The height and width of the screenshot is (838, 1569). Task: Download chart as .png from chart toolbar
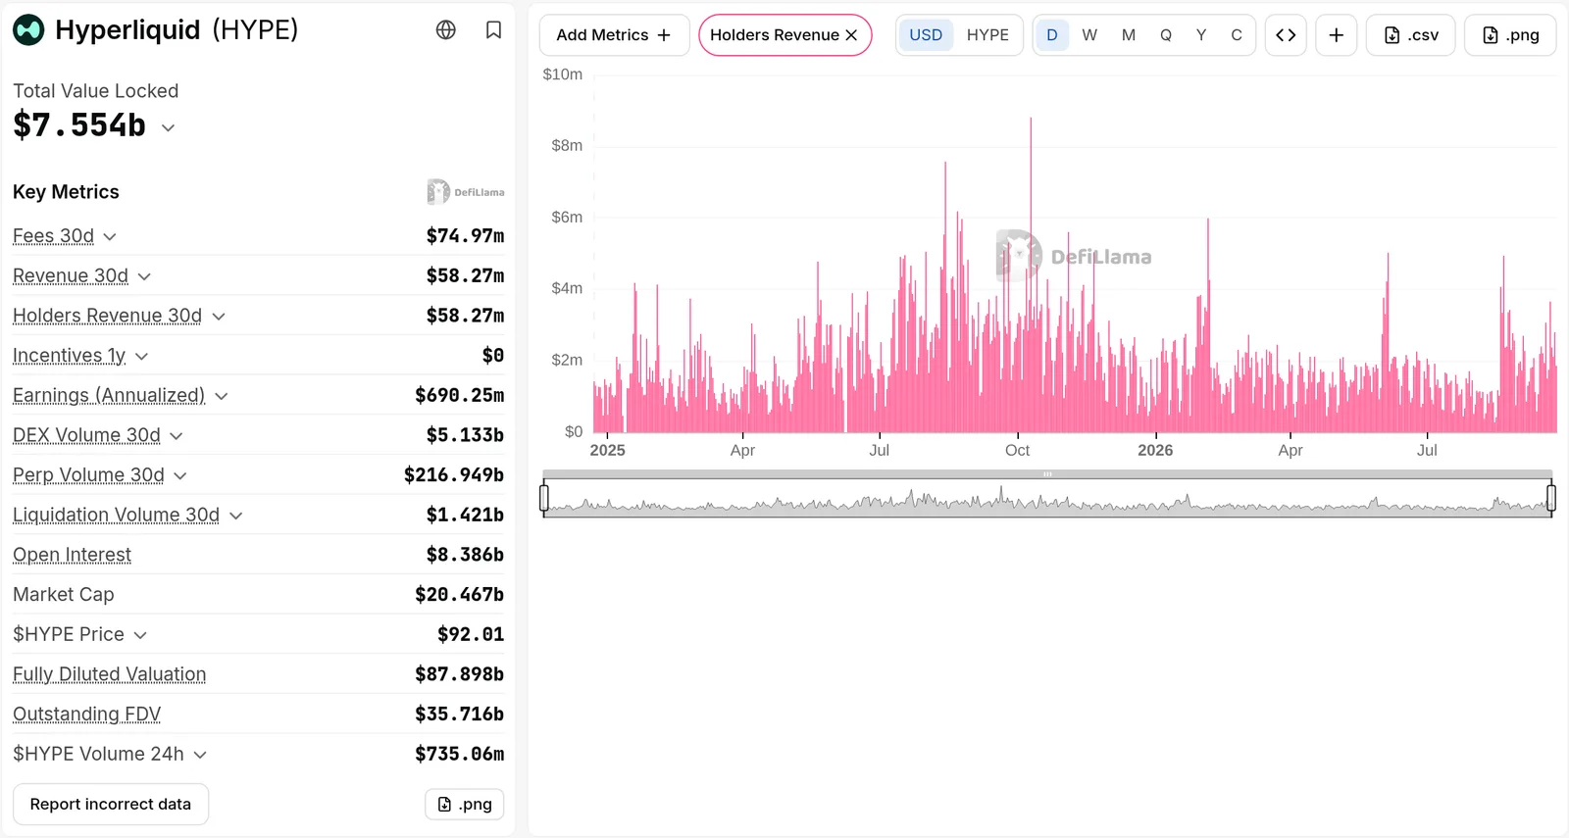1510,35
